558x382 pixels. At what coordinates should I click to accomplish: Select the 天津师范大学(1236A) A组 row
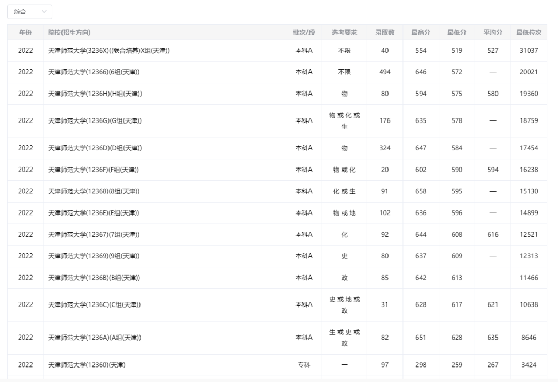pyautogui.click(x=95, y=338)
